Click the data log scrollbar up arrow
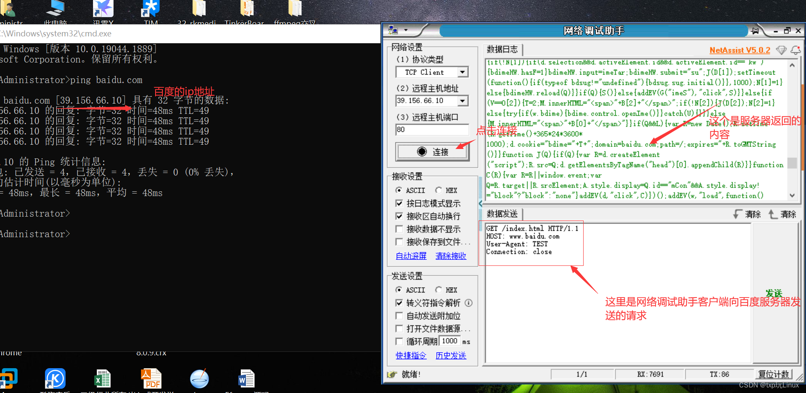This screenshot has height=393, width=806. [792, 65]
